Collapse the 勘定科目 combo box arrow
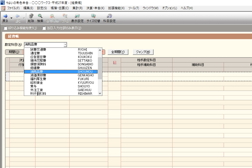The image size is (252, 168). (x=65, y=45)
